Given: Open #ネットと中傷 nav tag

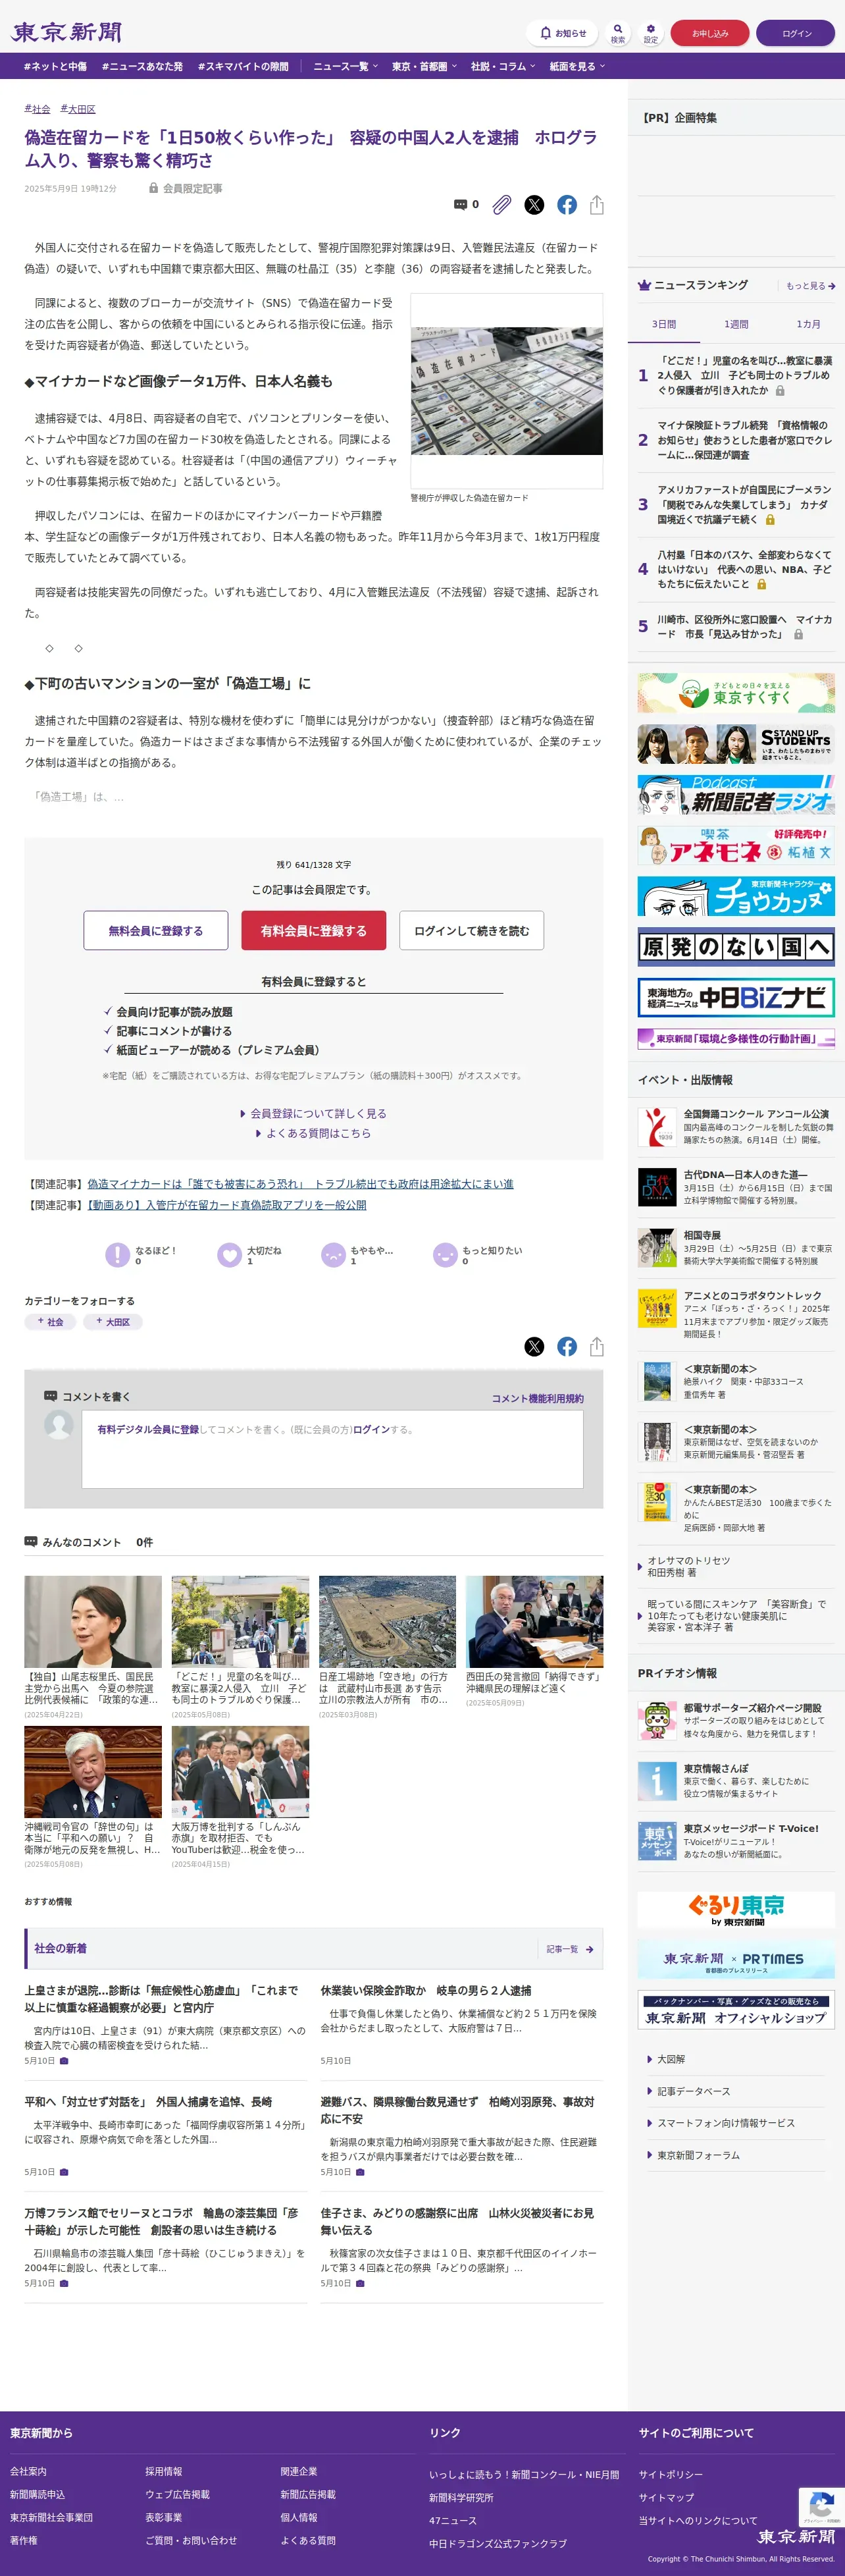Looking at the screenshot, I should [x=55, y=66].
